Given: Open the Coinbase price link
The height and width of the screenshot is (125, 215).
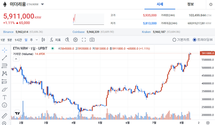Looking at the screenshot, I should [78, 32].
